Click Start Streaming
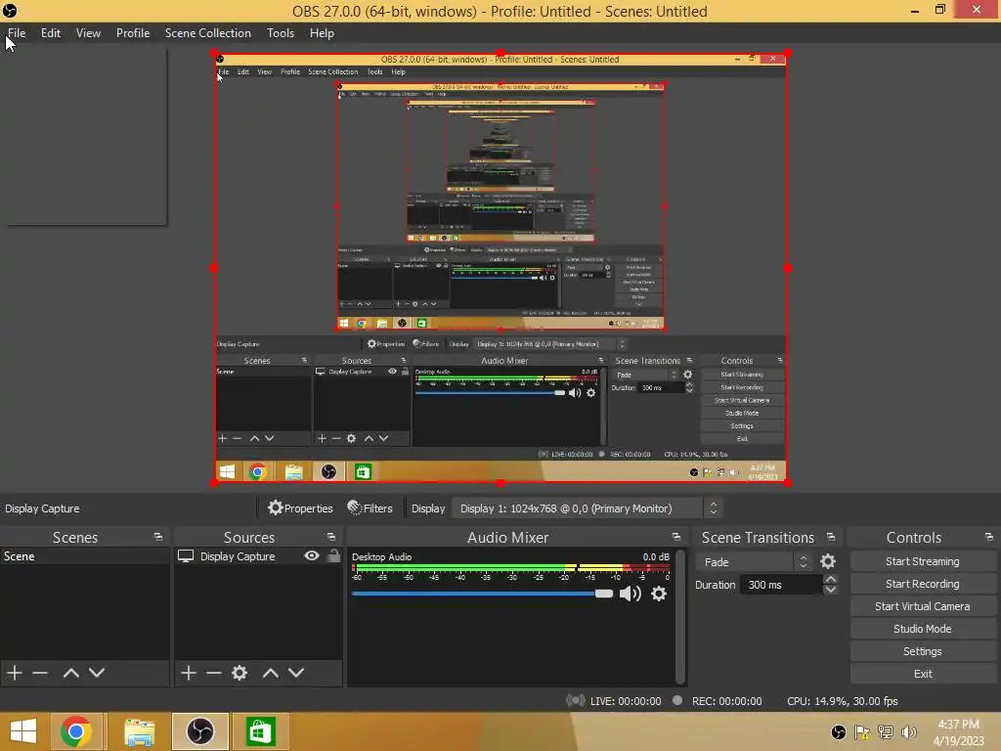This screenshot has height=751, width=1001. click(923, 561)
